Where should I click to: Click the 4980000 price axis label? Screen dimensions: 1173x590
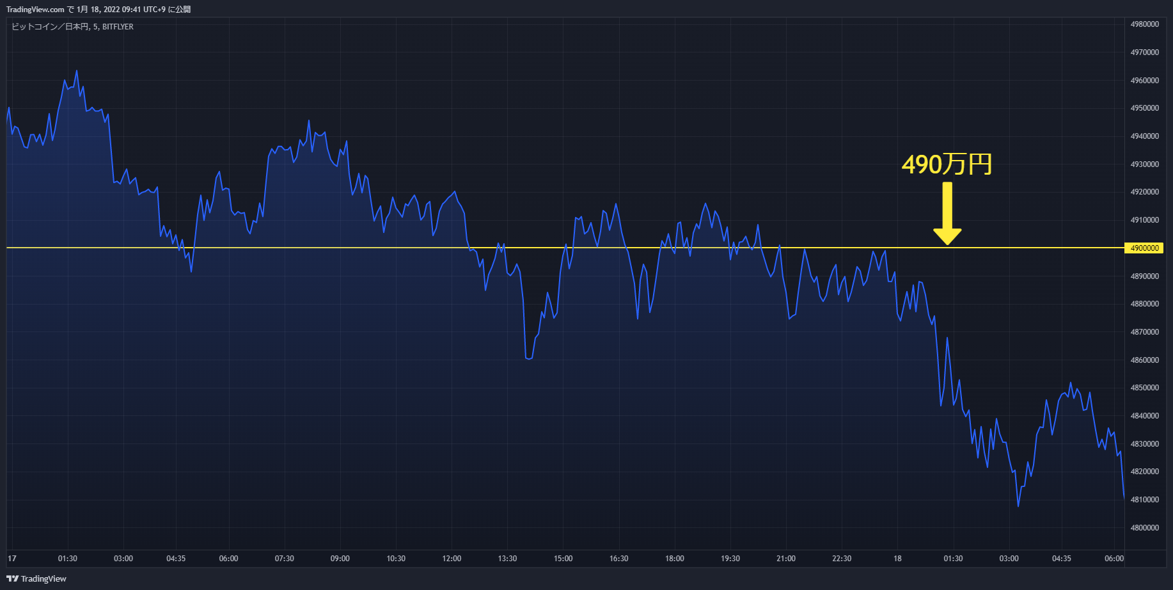(1145, 24)
